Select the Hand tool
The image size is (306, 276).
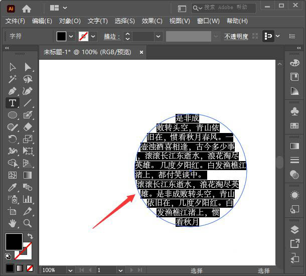(13, 223)
